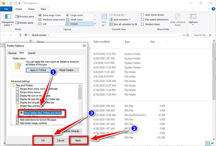Click the Properties quick access toolbar icon
This screenshot has width=216, height=146.
pos(11,3)
